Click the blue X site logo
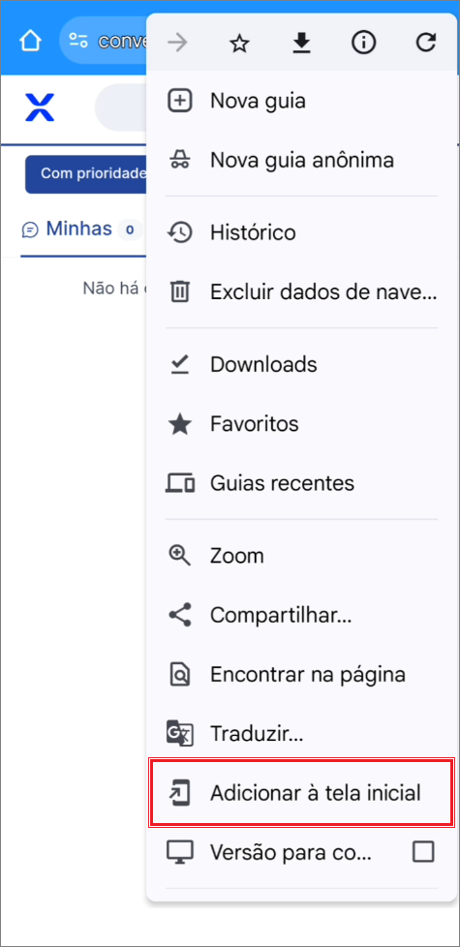 40,107
